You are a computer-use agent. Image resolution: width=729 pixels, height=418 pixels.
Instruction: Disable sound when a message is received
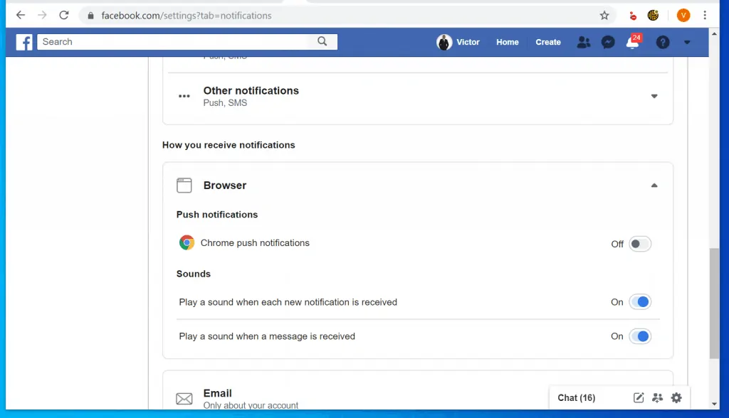click(639, 336)
